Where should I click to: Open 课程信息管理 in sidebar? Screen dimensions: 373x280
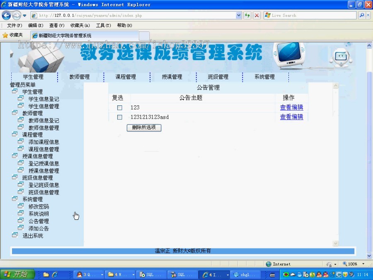tap(44, 149)
